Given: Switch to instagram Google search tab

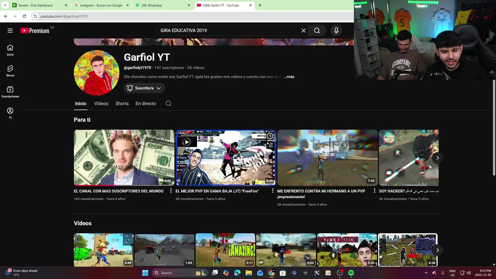Looking at the screenshot, I should 101,5.
